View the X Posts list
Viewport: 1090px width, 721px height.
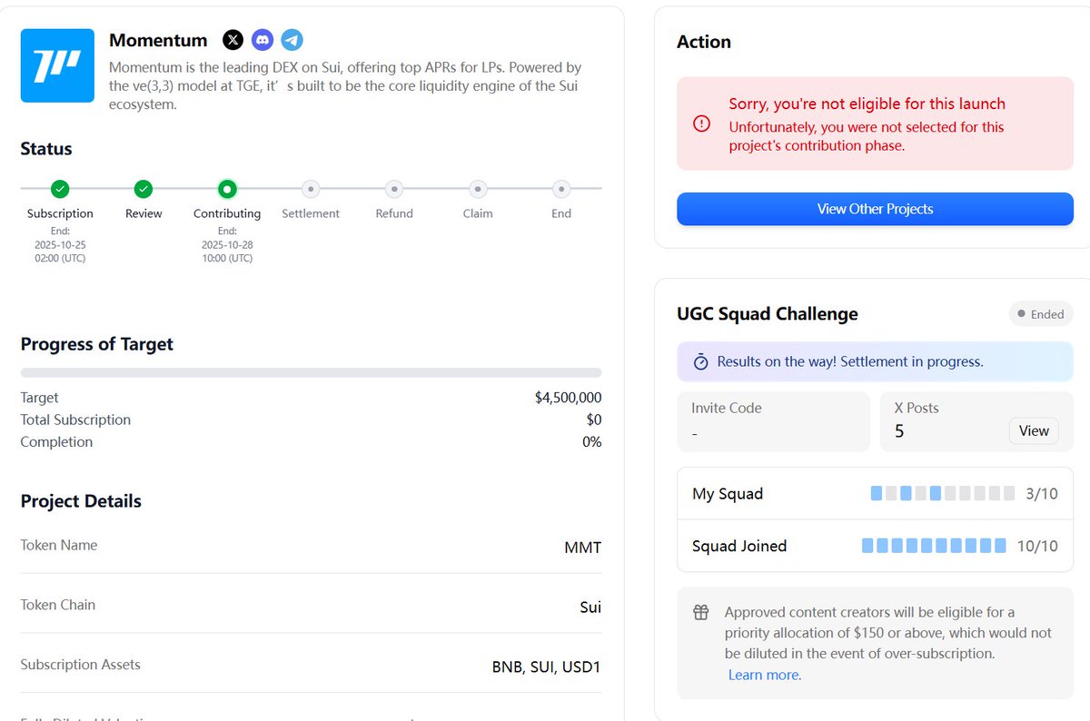tap(1034, 430)
